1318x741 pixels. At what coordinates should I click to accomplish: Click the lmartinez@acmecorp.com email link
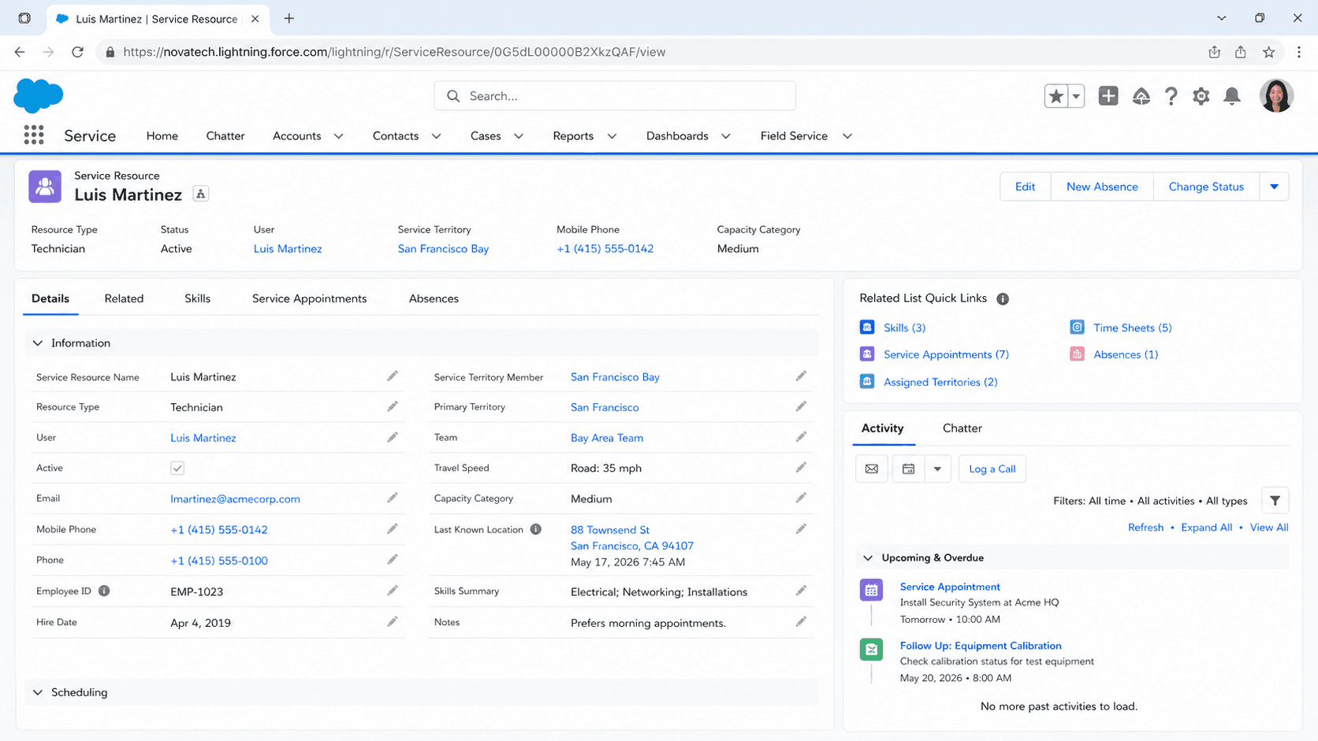(x=235, y=498)
